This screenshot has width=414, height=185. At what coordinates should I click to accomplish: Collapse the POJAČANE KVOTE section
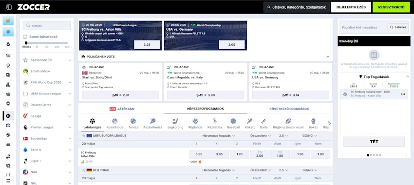(x=328, y=57)
